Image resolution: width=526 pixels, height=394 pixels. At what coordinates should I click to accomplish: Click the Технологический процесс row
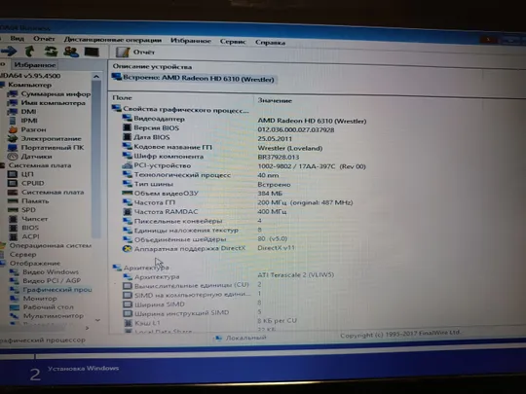201,175
